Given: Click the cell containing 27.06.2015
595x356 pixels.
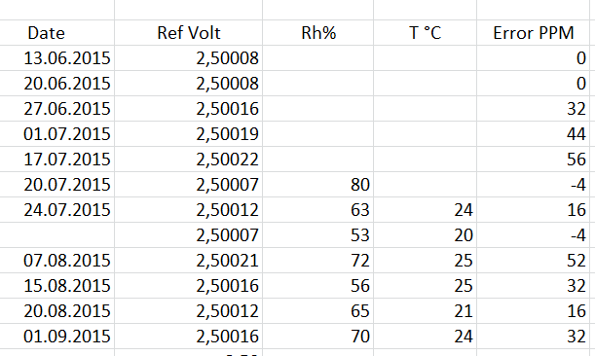Looking at the screenshot, I should [x=56, y=109].
